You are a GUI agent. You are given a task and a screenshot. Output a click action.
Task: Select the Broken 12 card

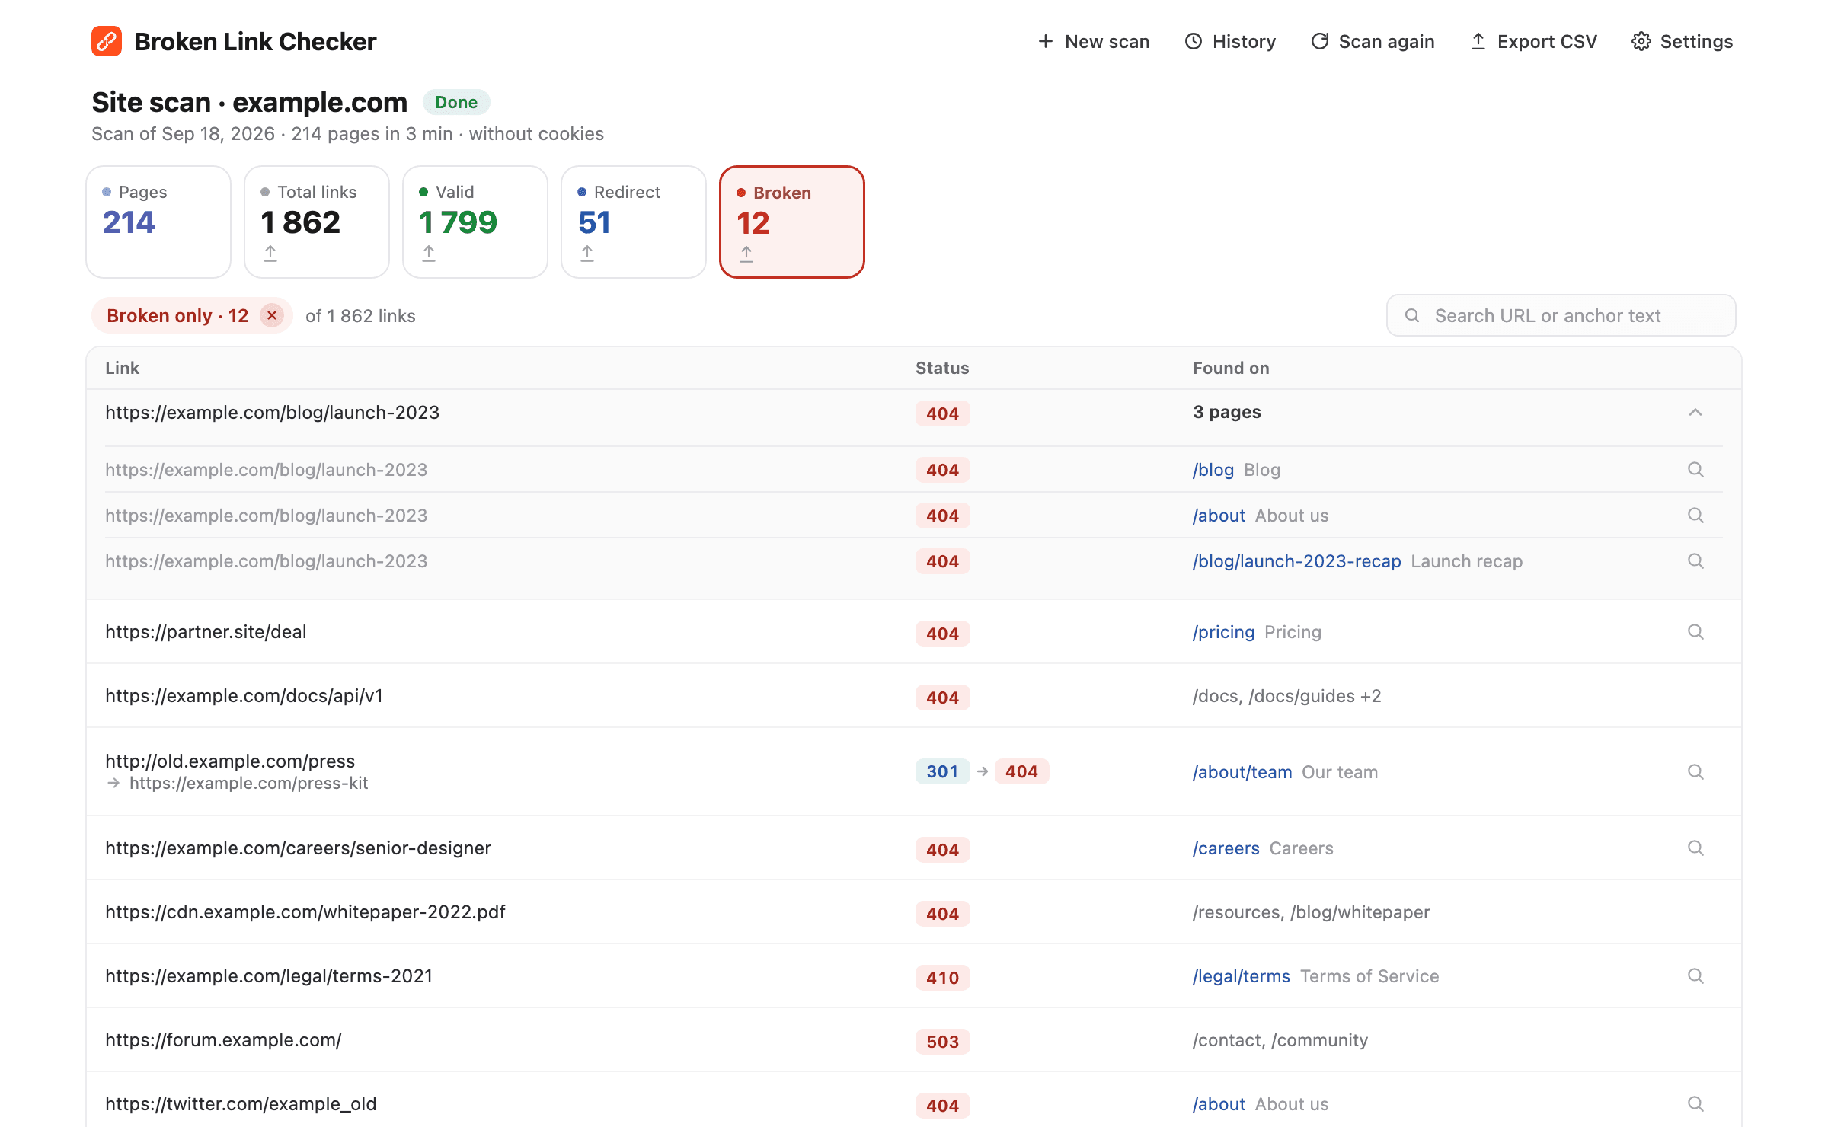pyautogui.click(x=792, y=222)
